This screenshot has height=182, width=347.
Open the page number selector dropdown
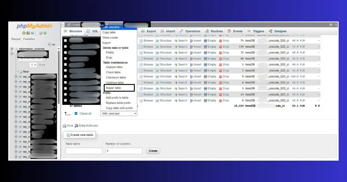tap(33, 64)
